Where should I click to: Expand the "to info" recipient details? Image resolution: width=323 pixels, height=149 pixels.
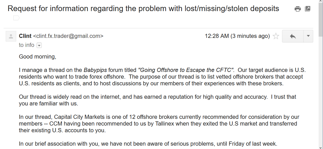[39, 45]
